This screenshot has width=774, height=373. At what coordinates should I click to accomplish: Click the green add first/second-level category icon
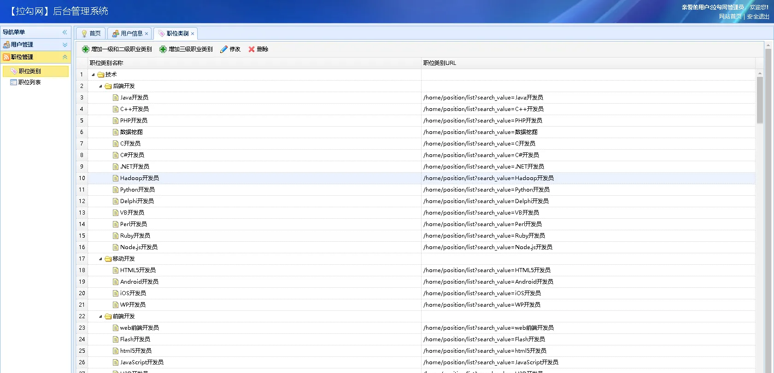(x=85, y=49)
